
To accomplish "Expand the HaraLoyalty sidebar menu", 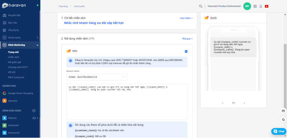I will [x=20, y=38].
